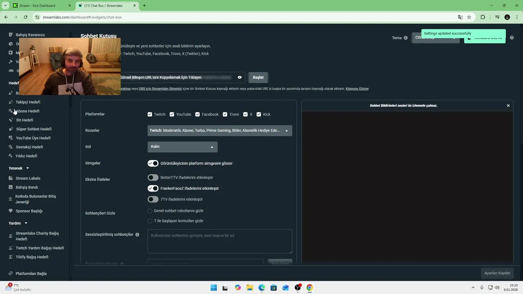Image resolution: width=523 pixels, height=294 pixels.
Task: Toggle Görüntüleyicinin platform simgesini göster switch
Action: tap(153, 163)
